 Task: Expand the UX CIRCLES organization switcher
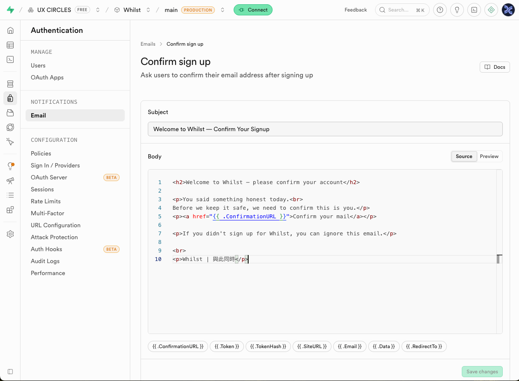[98, 10]
